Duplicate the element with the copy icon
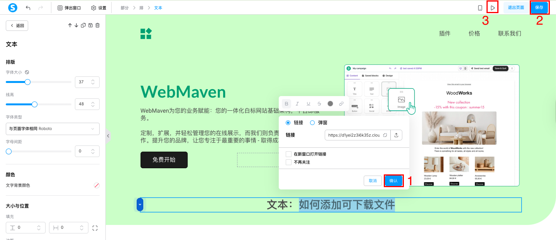This screenshot has width=556, height=240. (83, 25)
